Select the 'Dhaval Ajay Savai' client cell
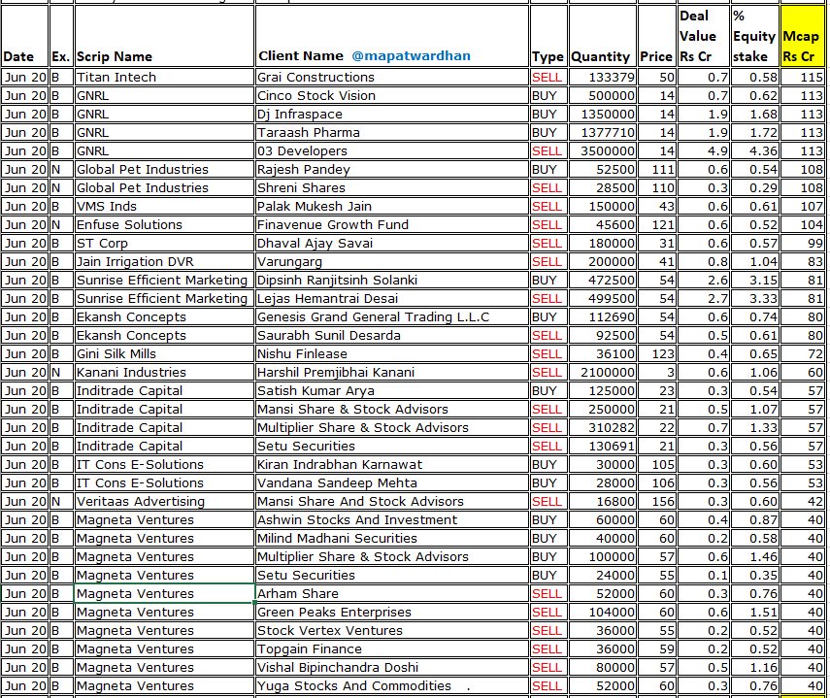 tap(392, 244)
